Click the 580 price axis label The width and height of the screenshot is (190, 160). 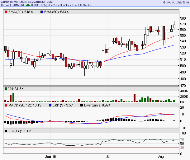point(183,18)
